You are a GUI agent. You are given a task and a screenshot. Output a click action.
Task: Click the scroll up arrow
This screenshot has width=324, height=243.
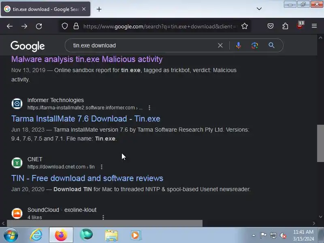(x=320, y=38)
